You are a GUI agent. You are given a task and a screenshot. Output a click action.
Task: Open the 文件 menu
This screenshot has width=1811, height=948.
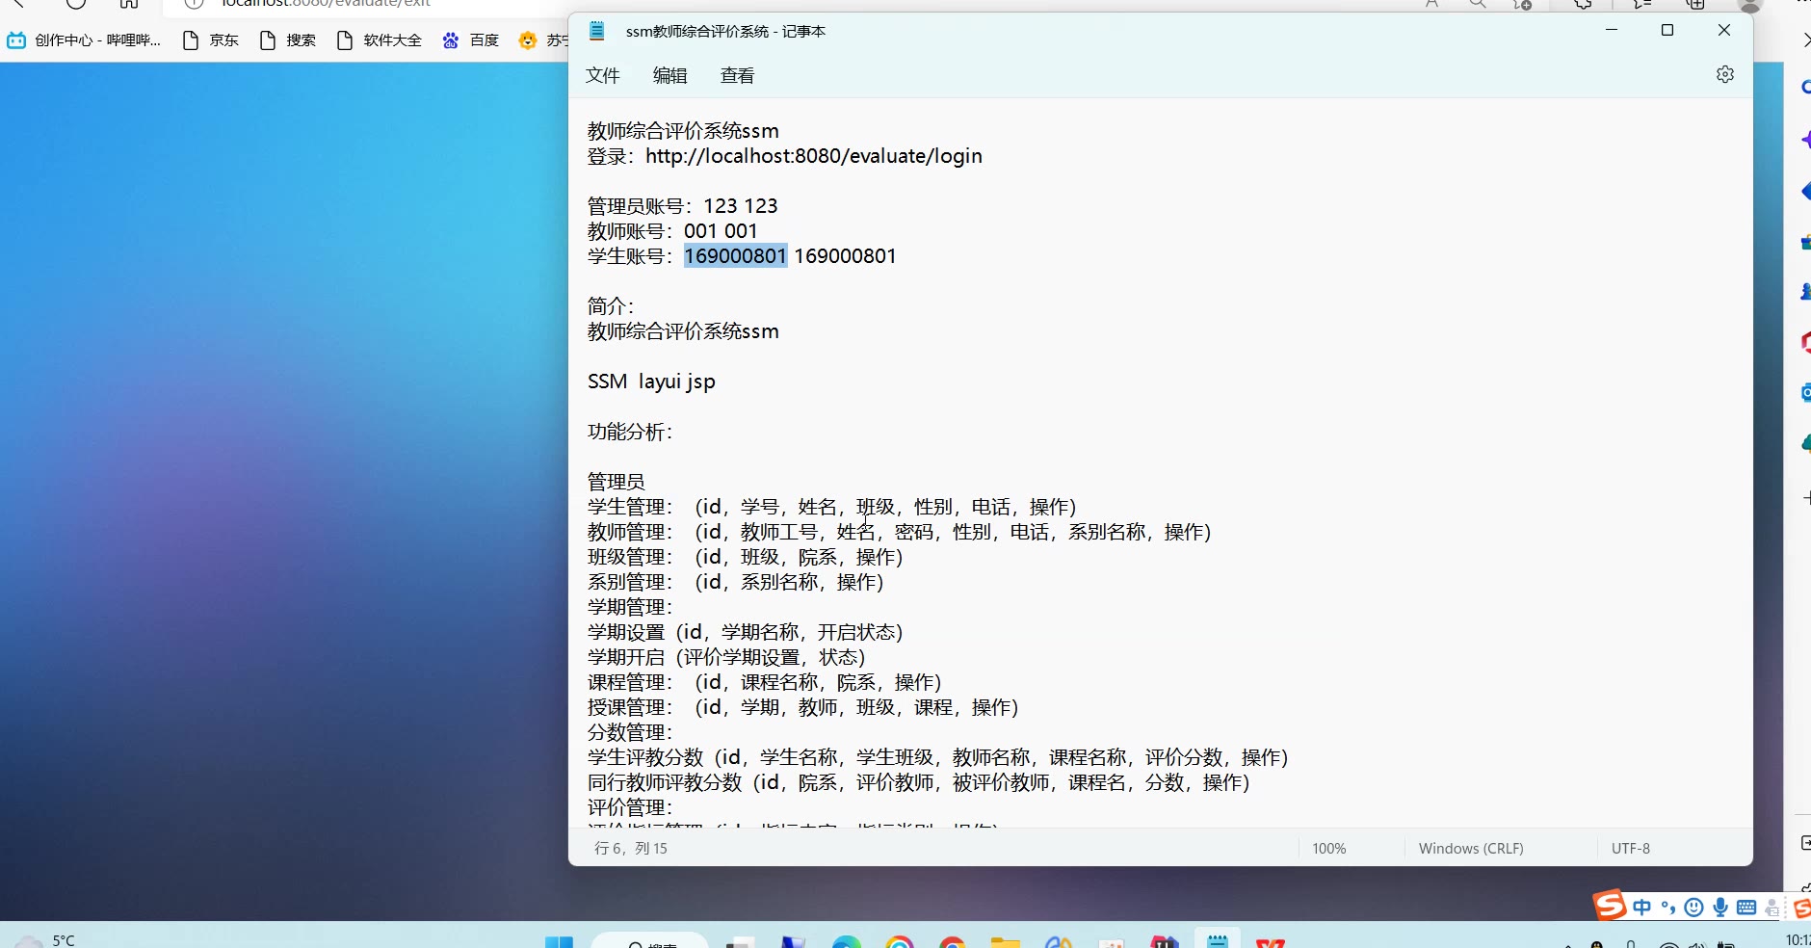(602, 76)
